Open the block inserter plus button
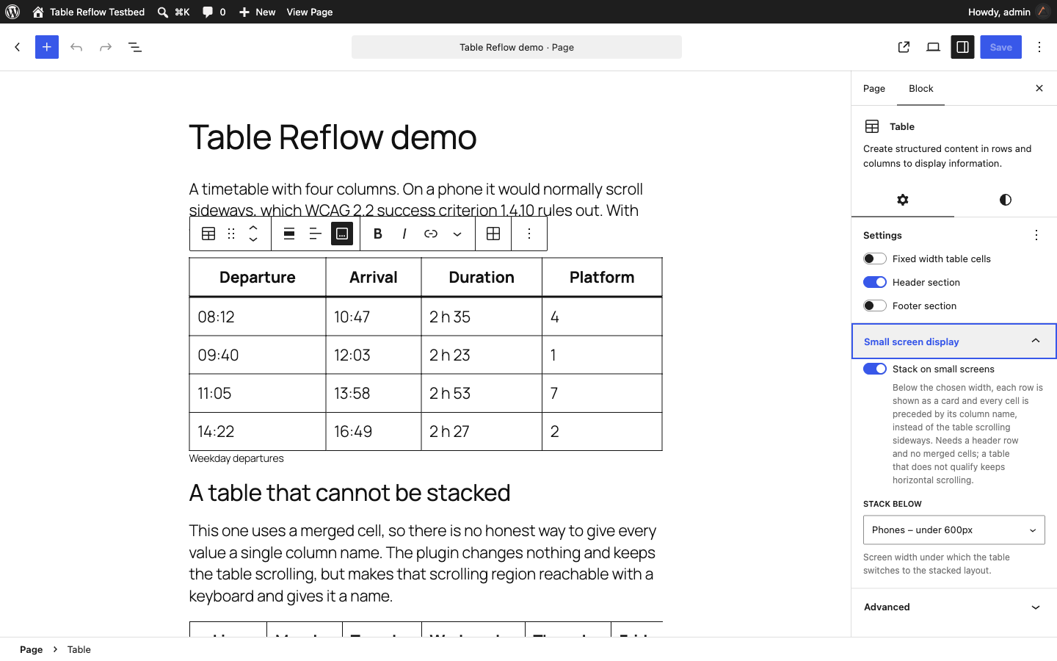Viewport: 1057px width, 661px height. click(x=47, y=47)
